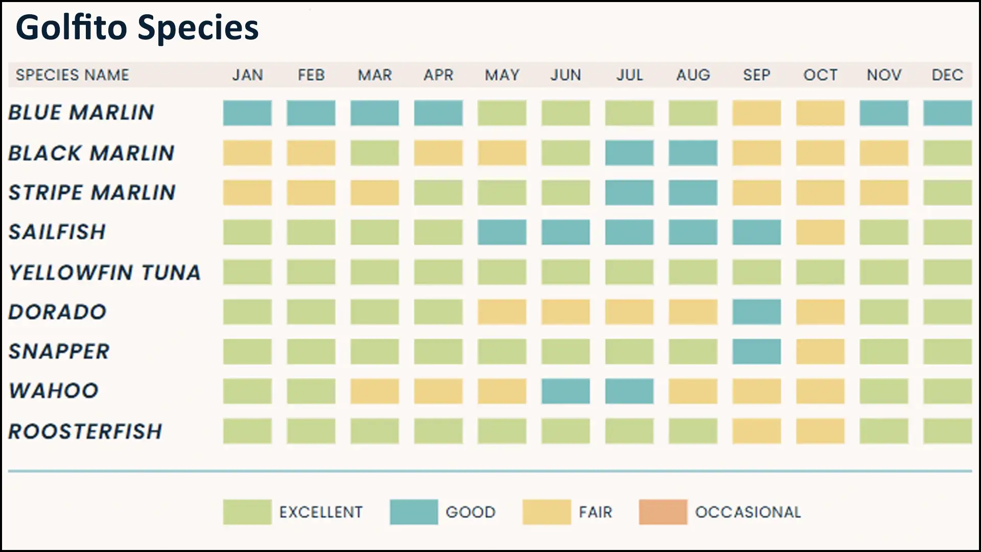This screenshot has height=552, width=981.
Task: Click the Black Marlin July cell
Action: [629, 153]
